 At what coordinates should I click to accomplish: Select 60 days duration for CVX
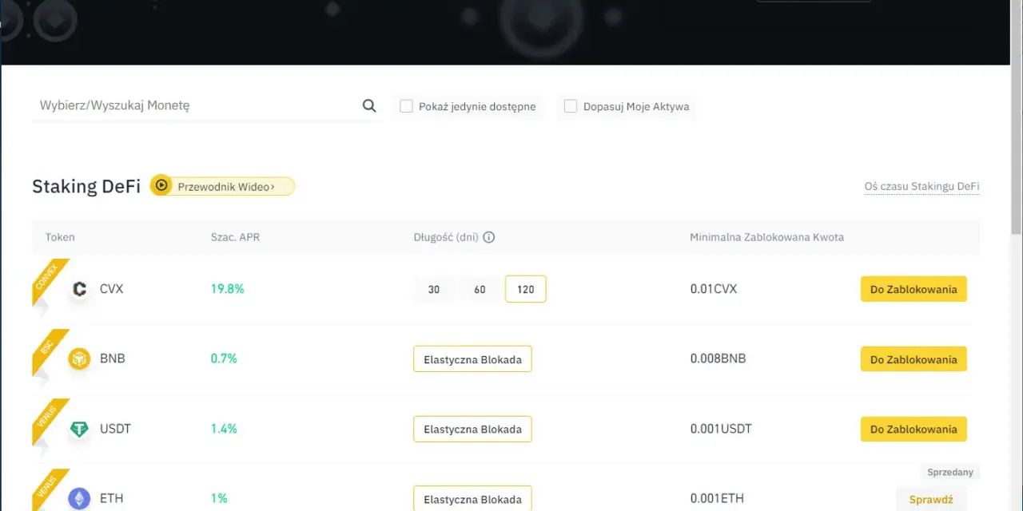pyautogui.click(x=480, y=289)
